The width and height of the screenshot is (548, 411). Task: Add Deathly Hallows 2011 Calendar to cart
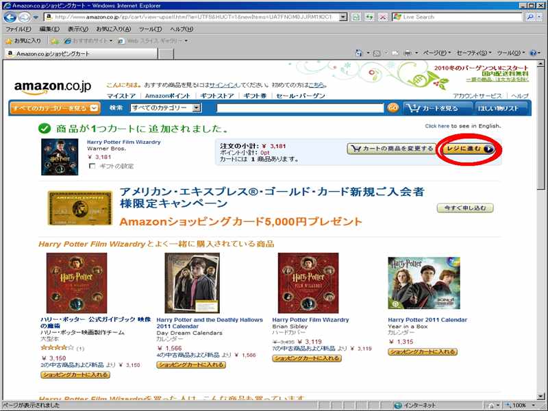[191, 365]
